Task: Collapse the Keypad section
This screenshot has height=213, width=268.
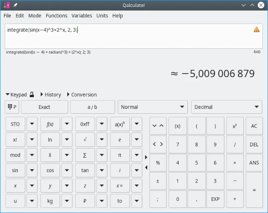Action: (x=16, y=95)
